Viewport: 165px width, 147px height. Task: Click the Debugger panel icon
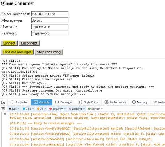(x=57, y=102)
